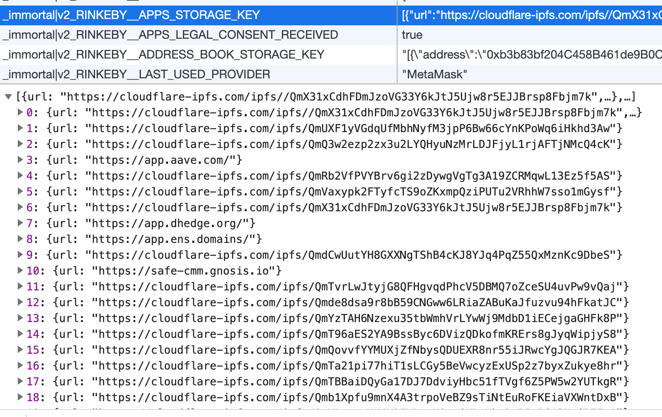Expand entry 10 with safe-cmm.gnosis.io url
This screenshot has height=417, width=662.
pyautogui.click(x=20, y=271)
